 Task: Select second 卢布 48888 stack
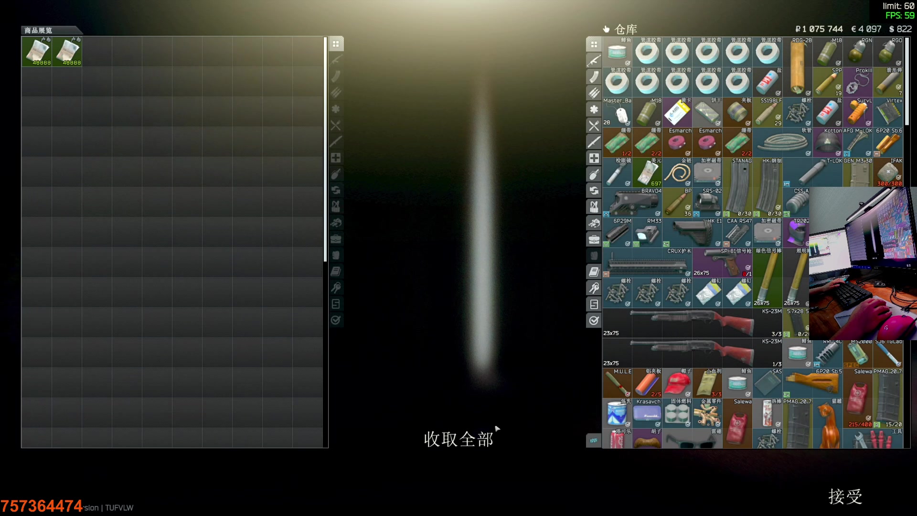coord(67,52)
